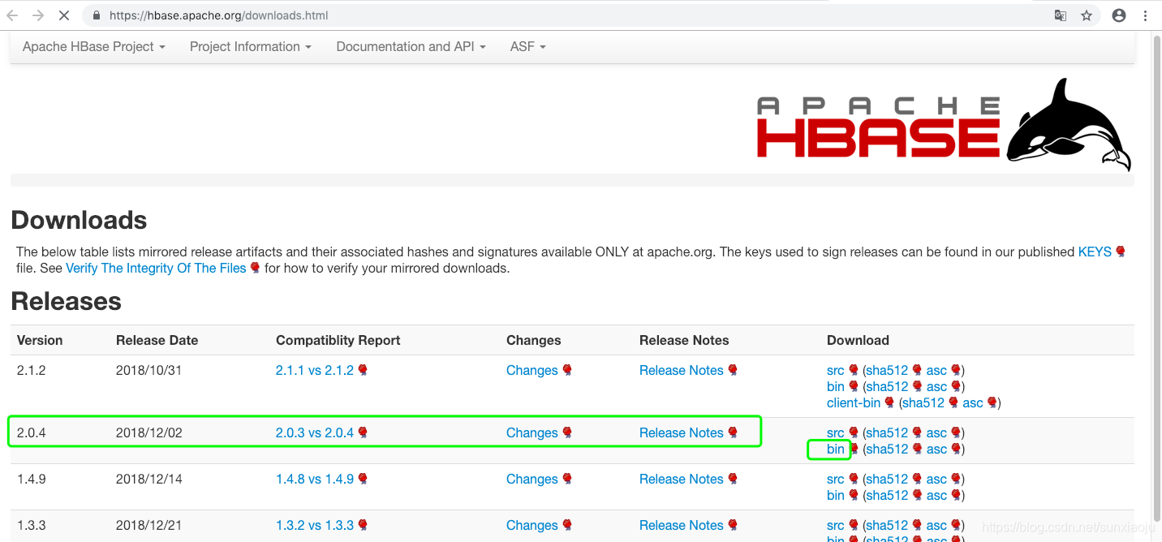Open Release Notes for version 1.3.3

[x=682, y=525]
